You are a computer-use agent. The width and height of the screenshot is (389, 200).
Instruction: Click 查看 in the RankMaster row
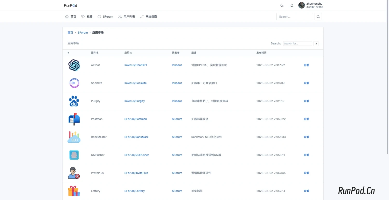point(307,137)
